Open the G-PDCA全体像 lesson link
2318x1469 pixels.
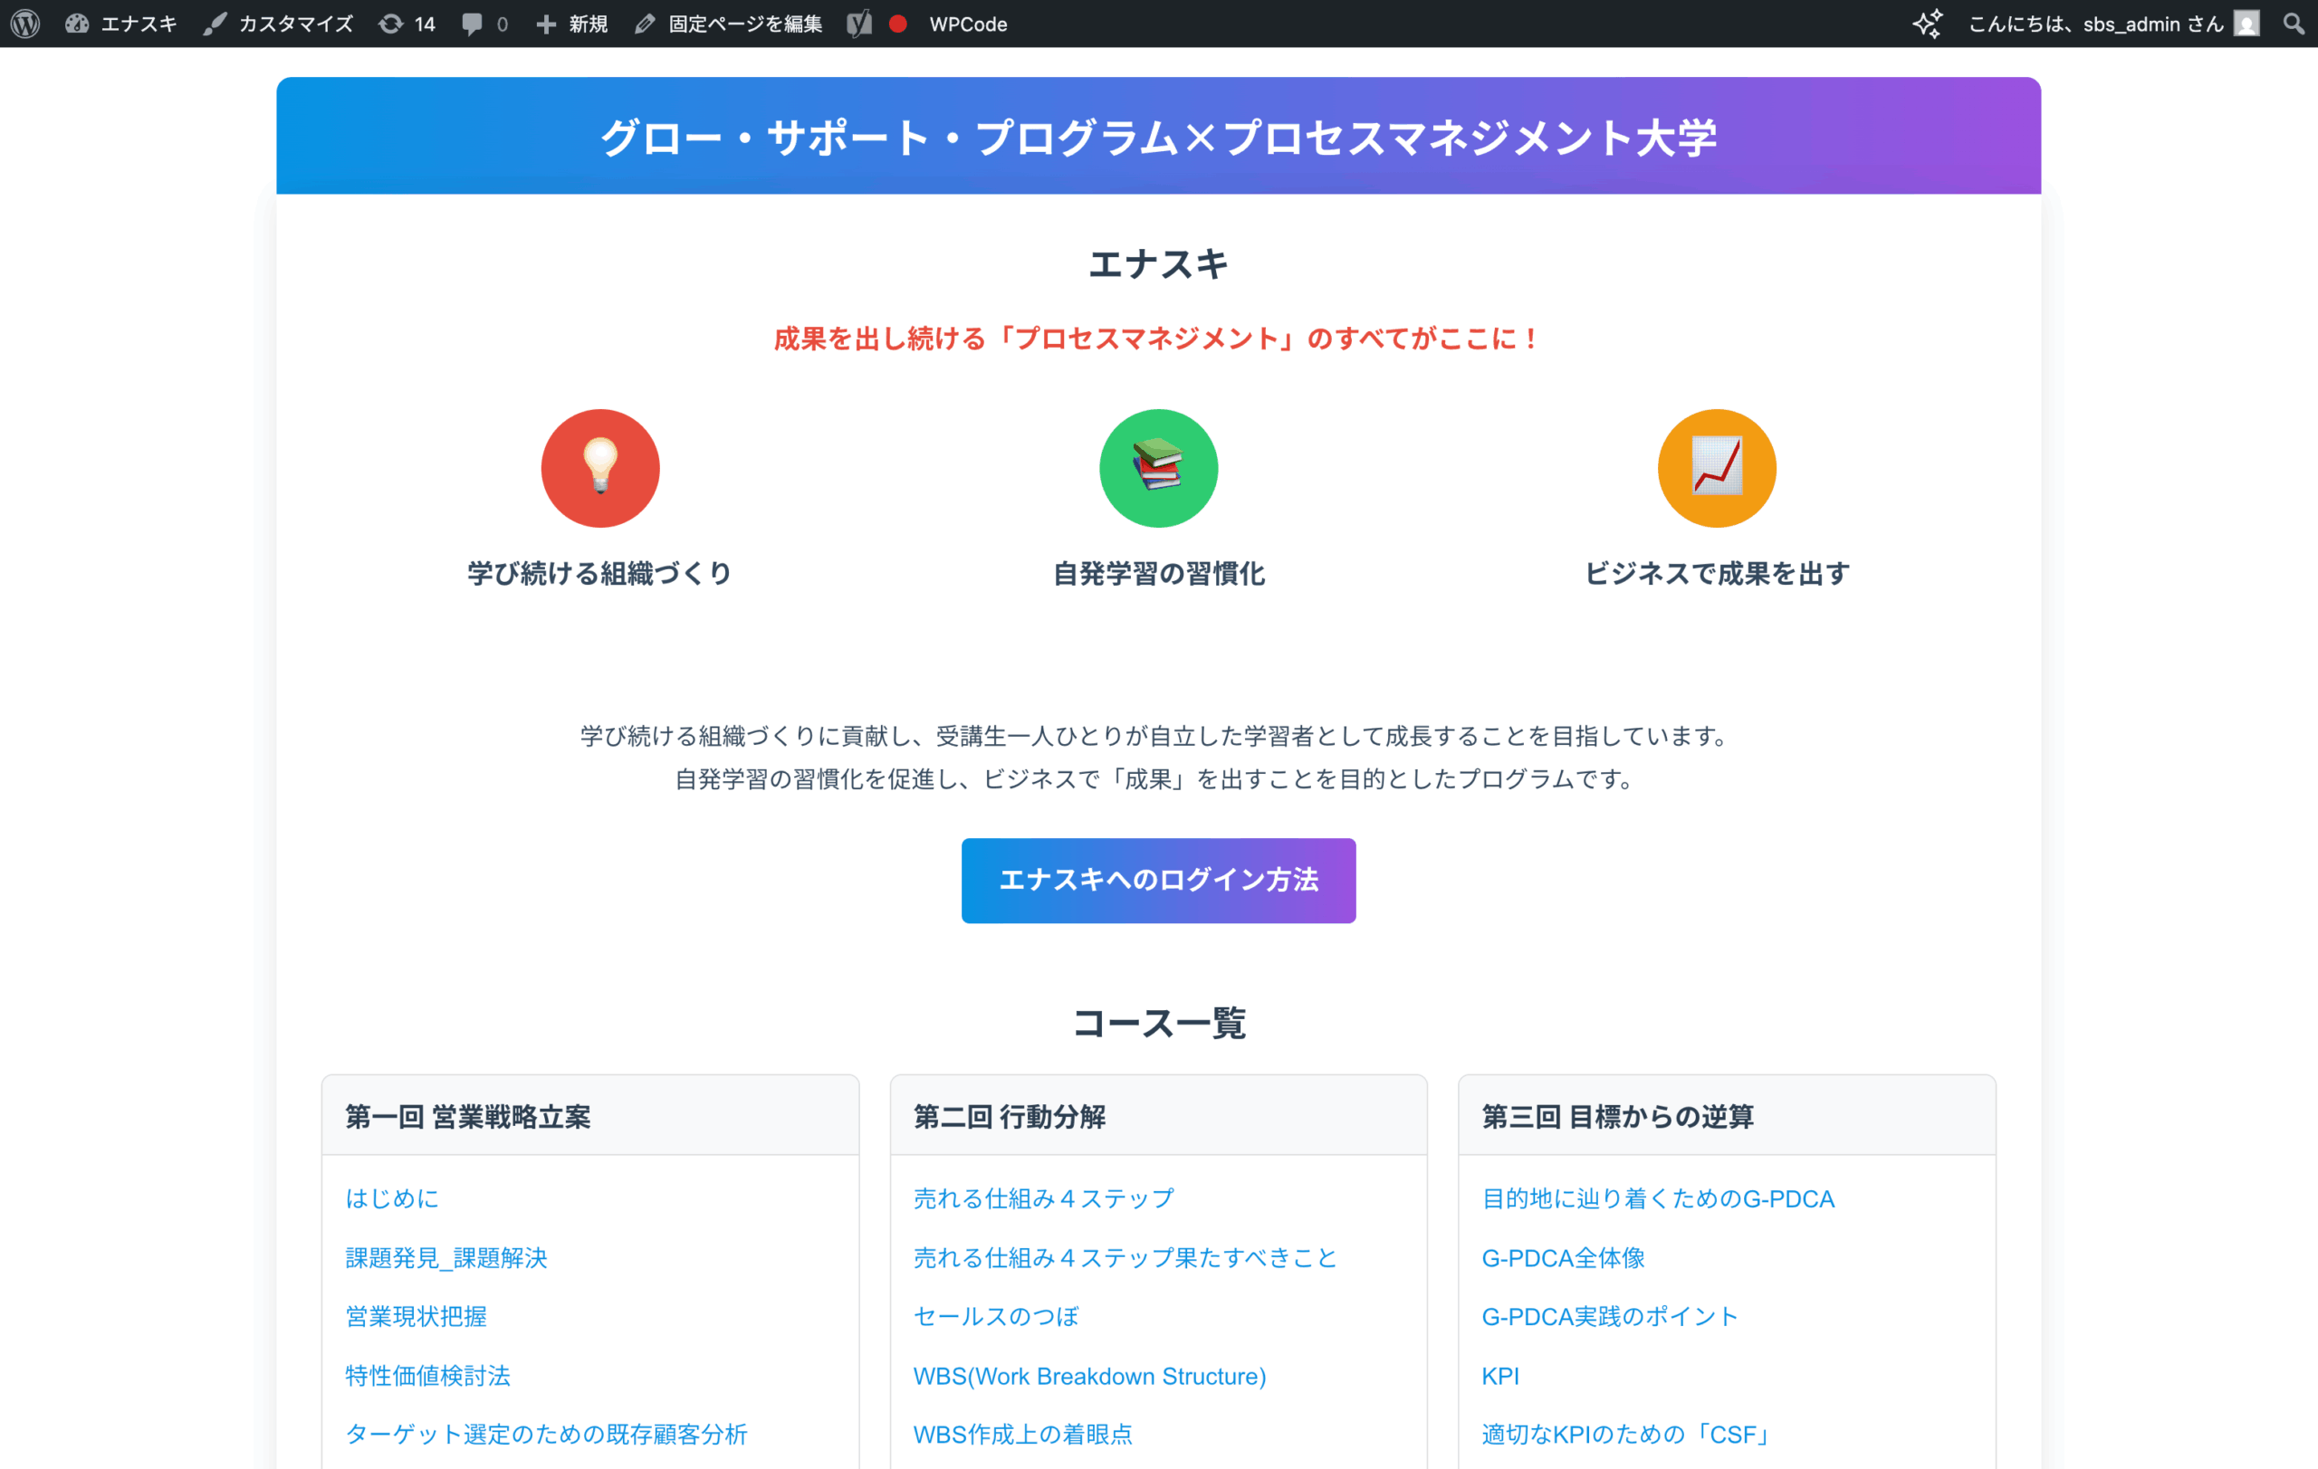click(x=1562, y=1257)
